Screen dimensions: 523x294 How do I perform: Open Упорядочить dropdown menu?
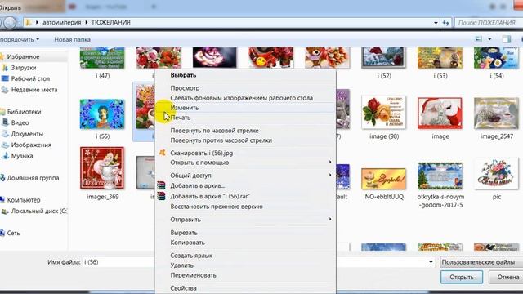pos(20,40)
